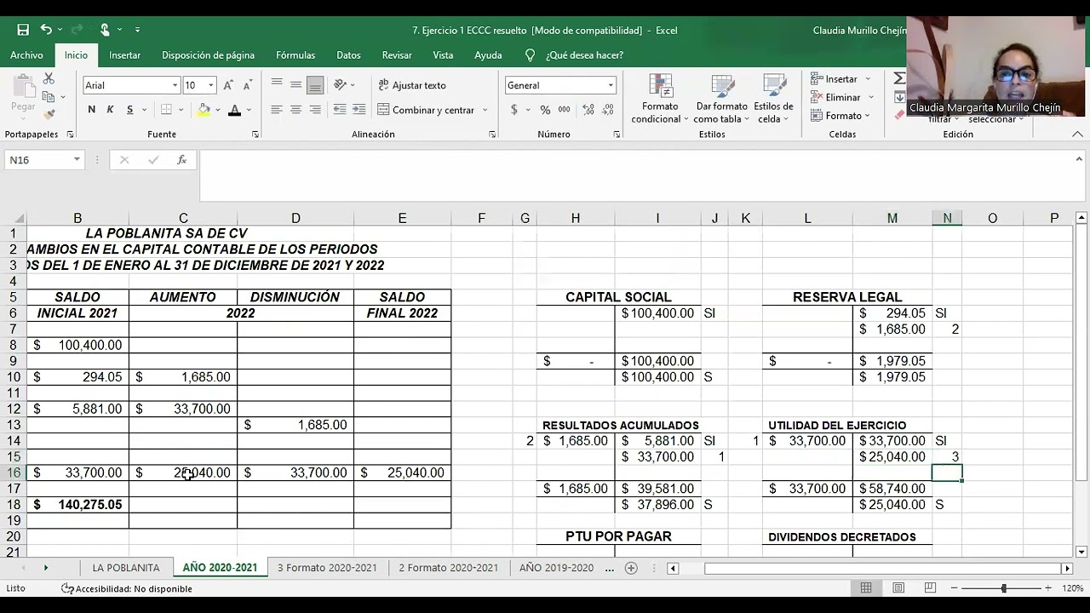Center cell text horizontally
1090x613 pixels.
[x=295, y=110]
